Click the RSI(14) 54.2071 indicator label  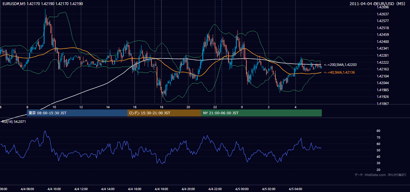pyautogui.click(x=14, y=122)
